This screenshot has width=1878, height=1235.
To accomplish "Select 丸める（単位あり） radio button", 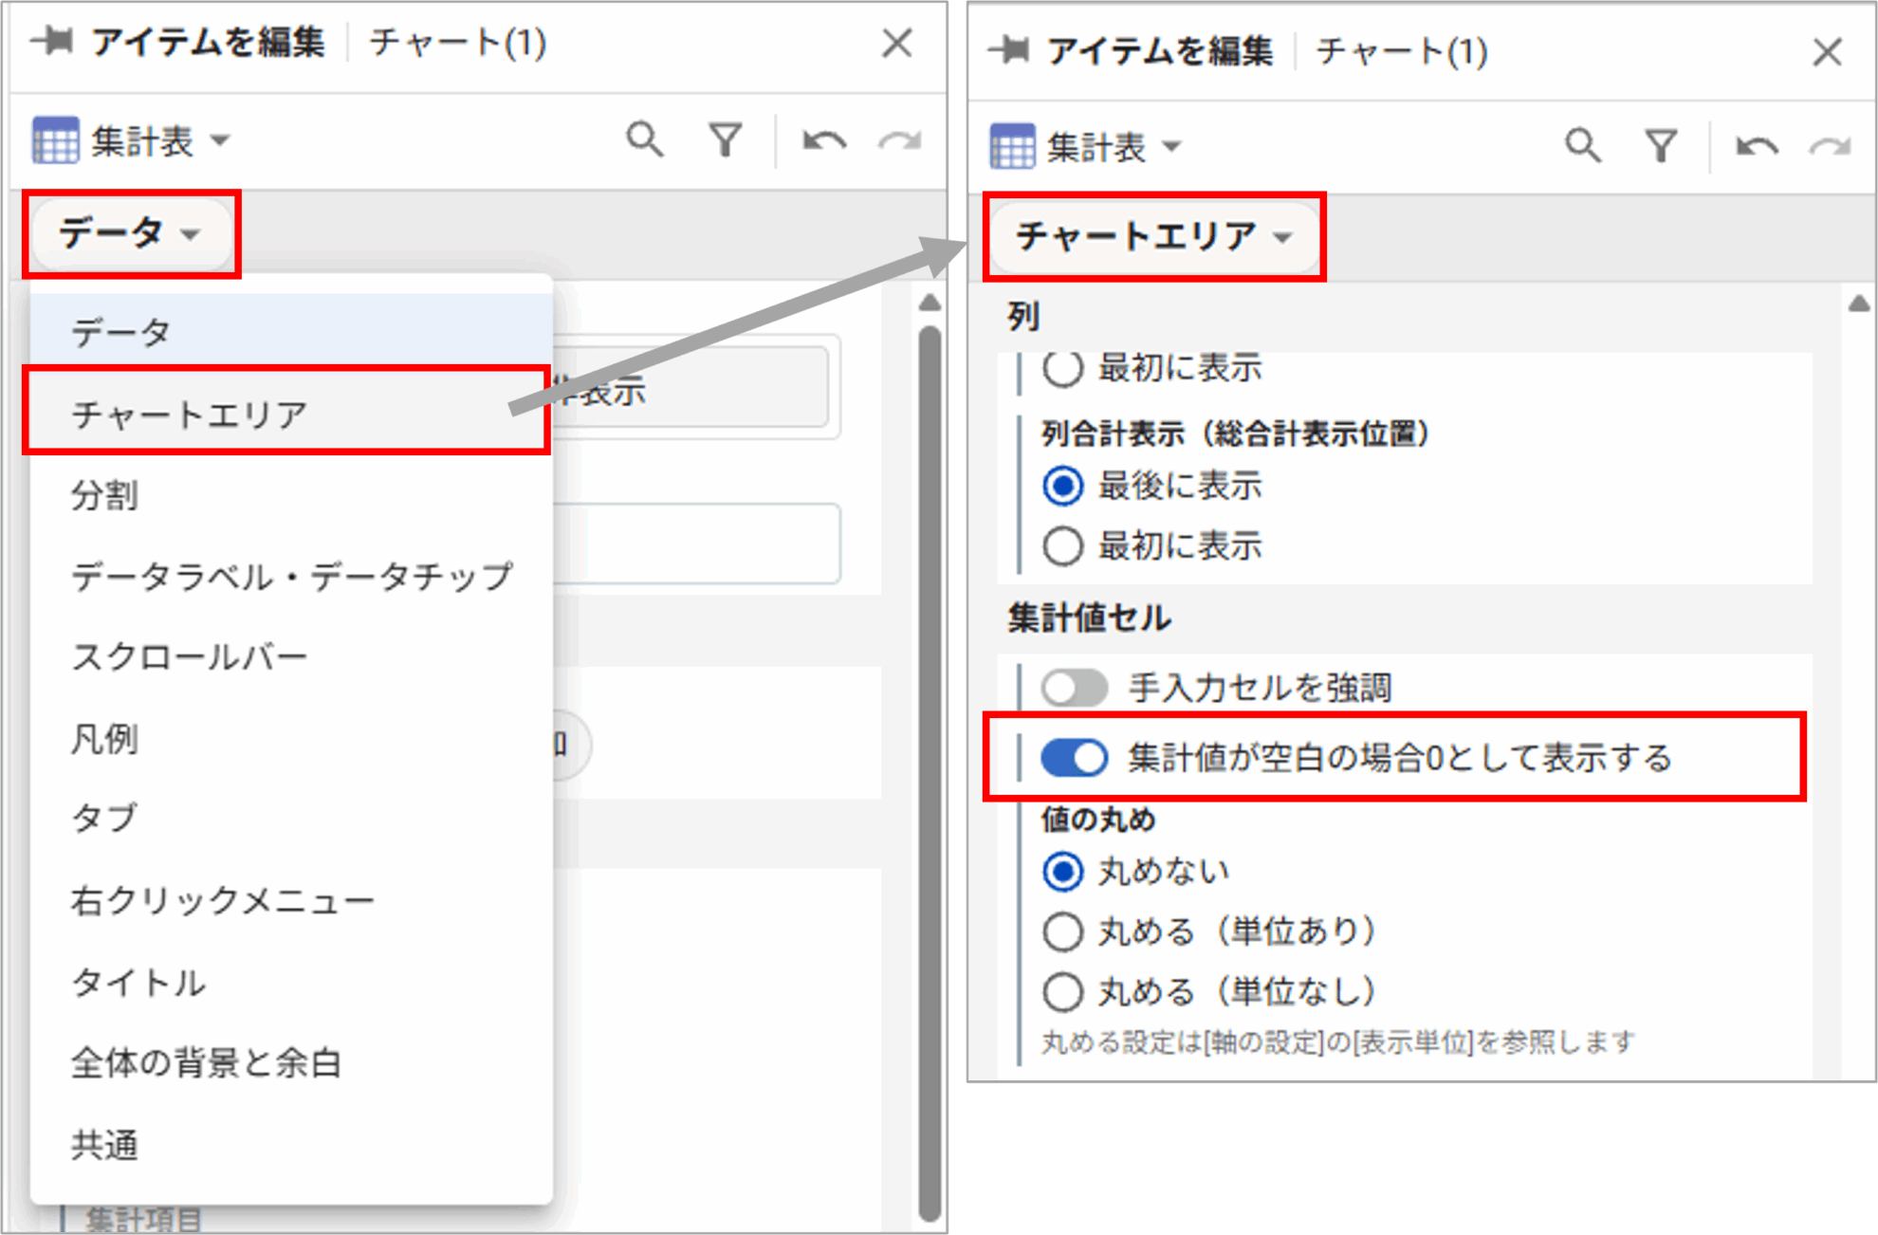I will tap(1062, 931).
